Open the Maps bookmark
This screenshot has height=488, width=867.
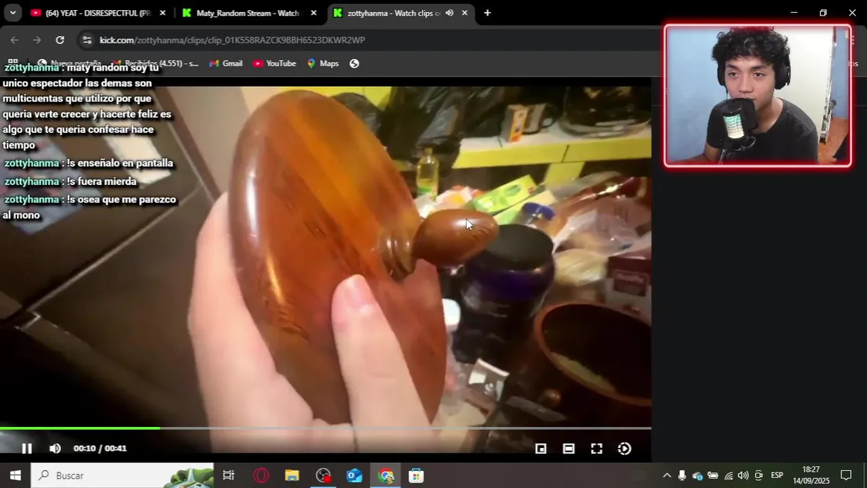pyautogui.click(x=323, y=63)
